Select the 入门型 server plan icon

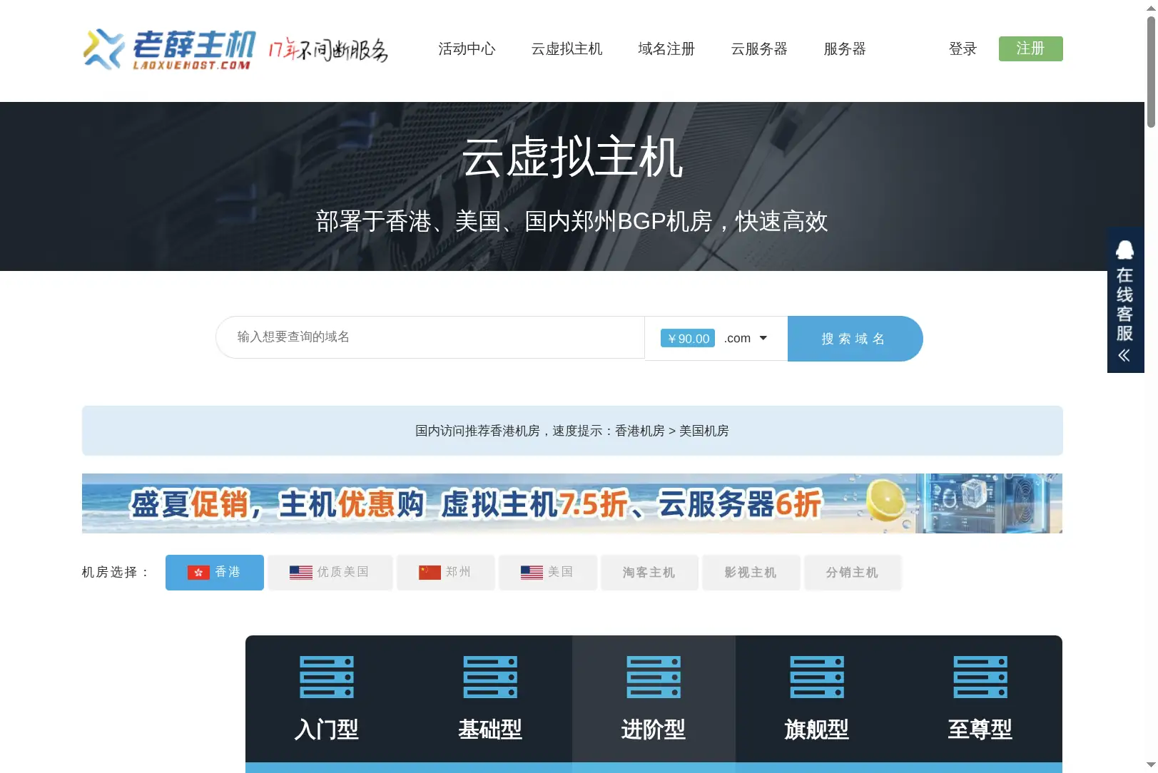point(327,677)
